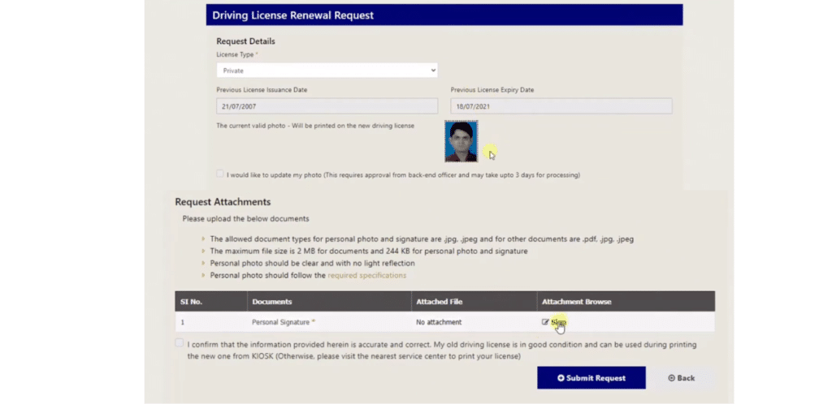Viewport: 832px width, 404px height.
Task: Click the arrow icon on Back button
Action: click(x=671, y=378)
